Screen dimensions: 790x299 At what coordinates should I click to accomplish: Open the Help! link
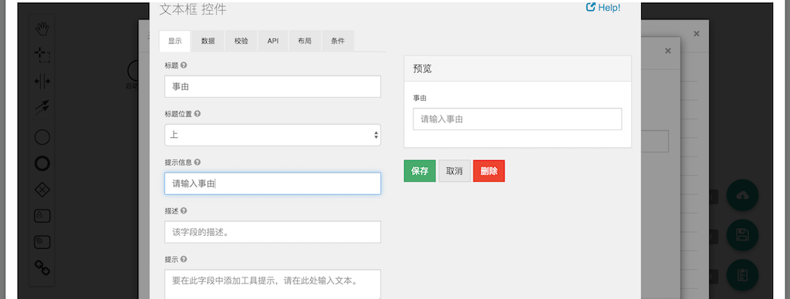point(603,8)
